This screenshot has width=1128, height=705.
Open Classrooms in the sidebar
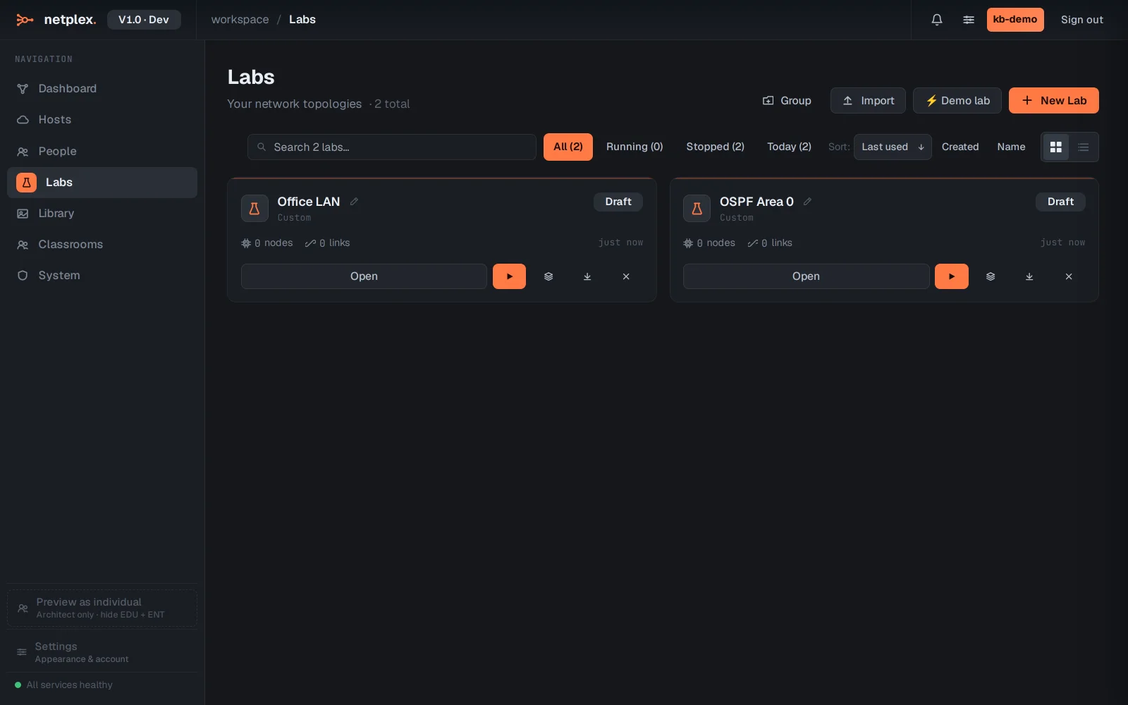tap(102, 245)
